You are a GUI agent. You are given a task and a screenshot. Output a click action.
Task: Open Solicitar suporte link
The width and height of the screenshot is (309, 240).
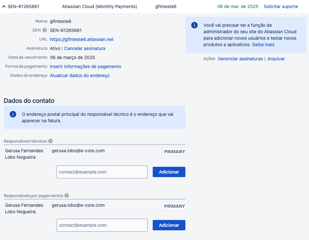click(x=281, y=6)
